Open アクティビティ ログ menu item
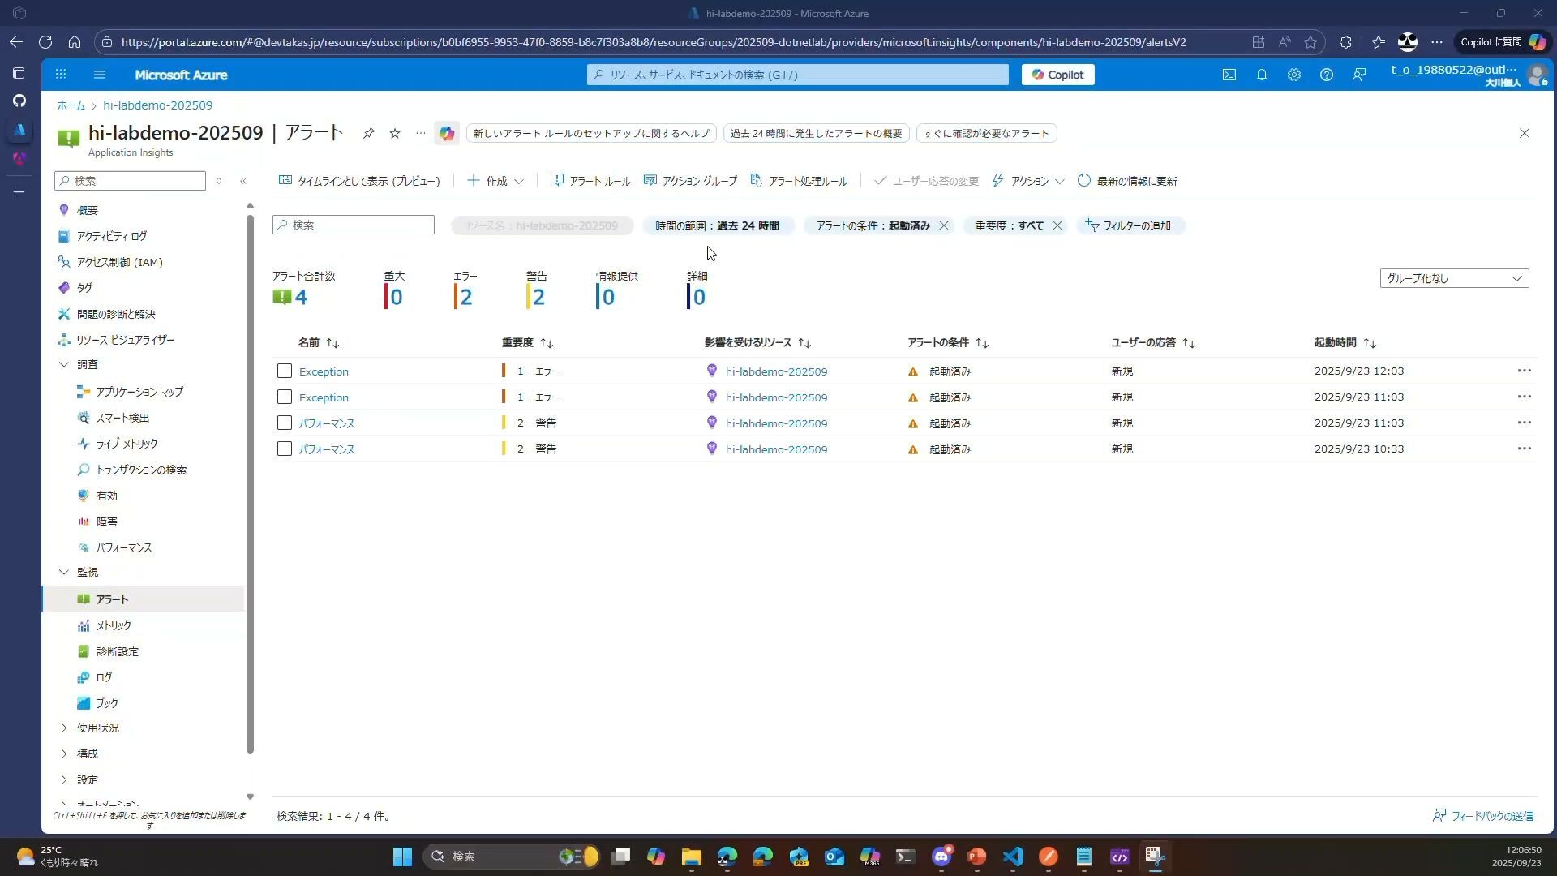Viewport: 1557px width, 876px height. (111, 236)
